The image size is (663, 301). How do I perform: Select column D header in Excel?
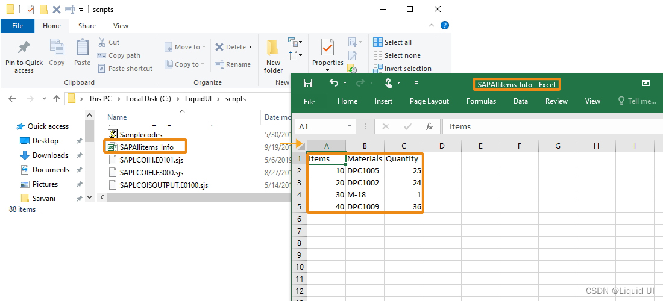coord(442,146)
